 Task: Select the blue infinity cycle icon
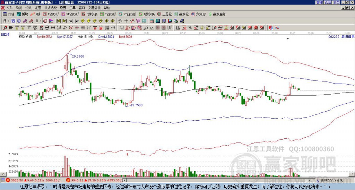click(277, 28)
